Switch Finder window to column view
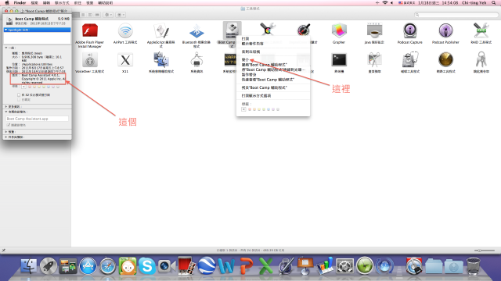This screenshot has height=281, width=501. (90, 15)
